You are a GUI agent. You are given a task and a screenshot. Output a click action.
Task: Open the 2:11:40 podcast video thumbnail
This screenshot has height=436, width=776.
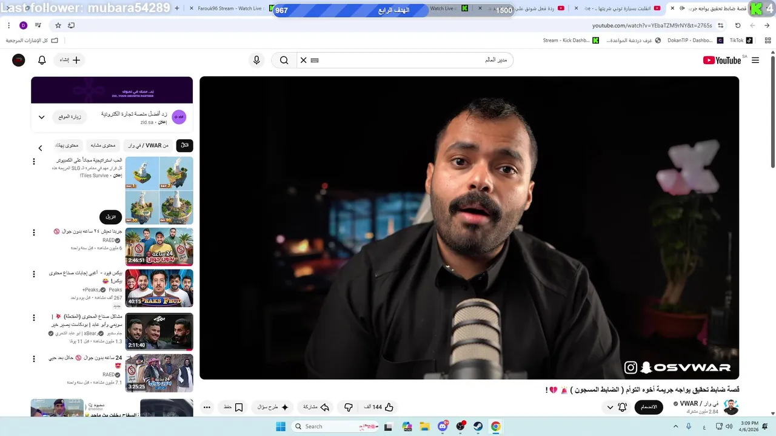point(159,331)
